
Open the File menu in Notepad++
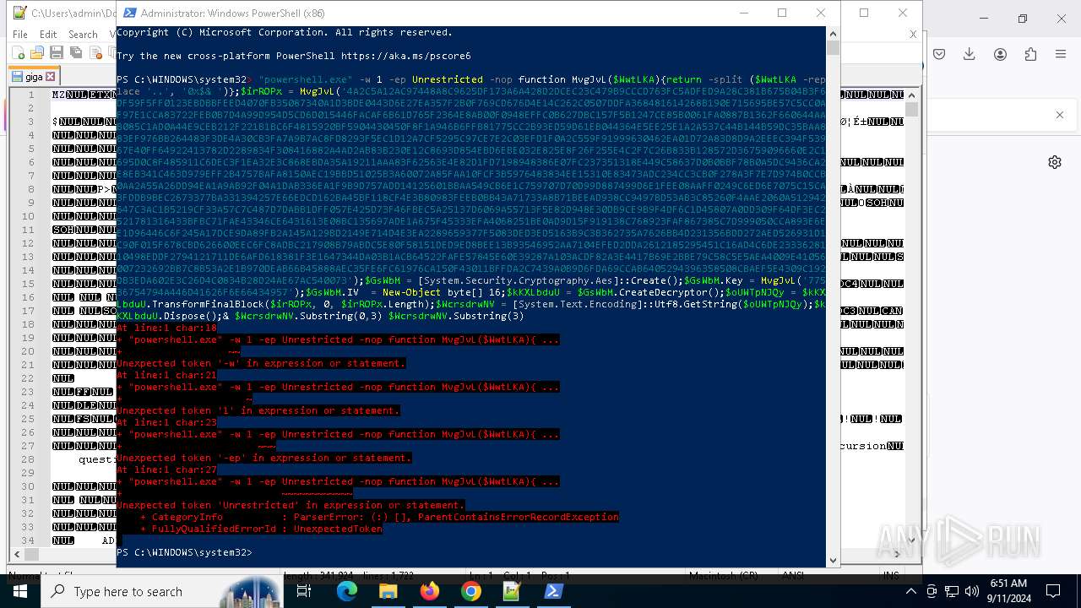point(20,35)
